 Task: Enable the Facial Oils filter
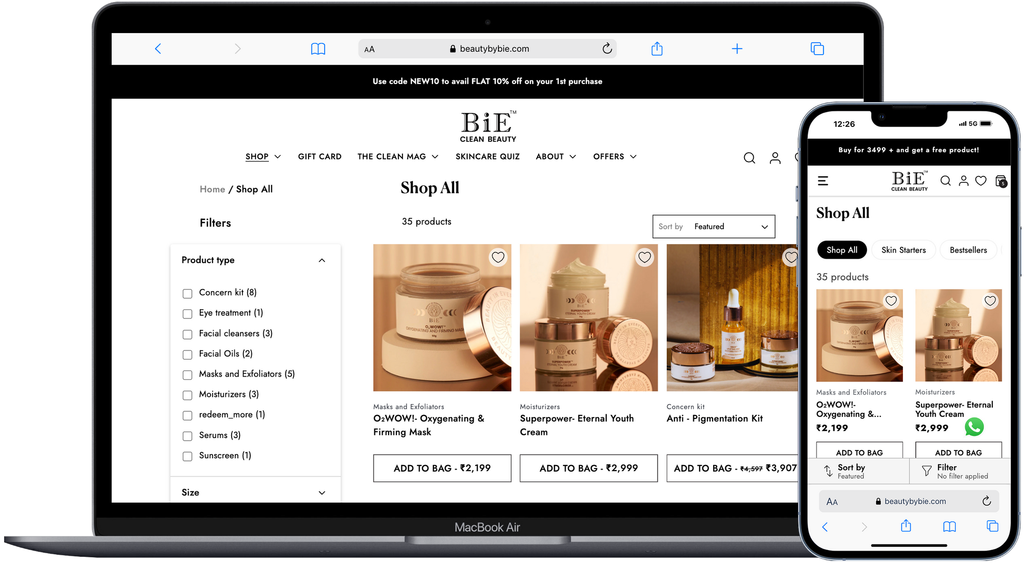click(187, 355)
